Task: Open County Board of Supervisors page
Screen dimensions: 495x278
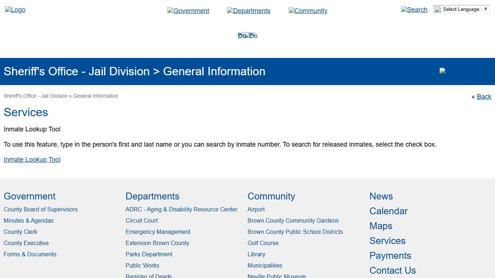Action: (x=41, y=209)
